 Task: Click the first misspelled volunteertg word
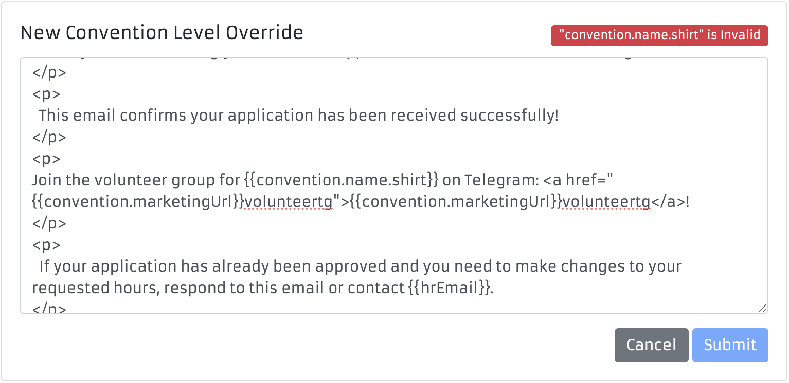(x=288, y=202)
